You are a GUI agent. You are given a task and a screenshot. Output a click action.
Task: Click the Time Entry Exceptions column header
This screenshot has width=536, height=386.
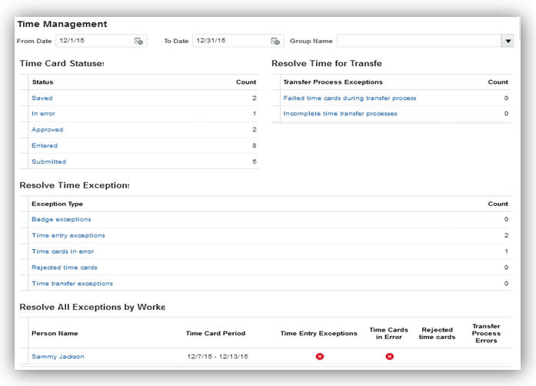pos(318,334)
